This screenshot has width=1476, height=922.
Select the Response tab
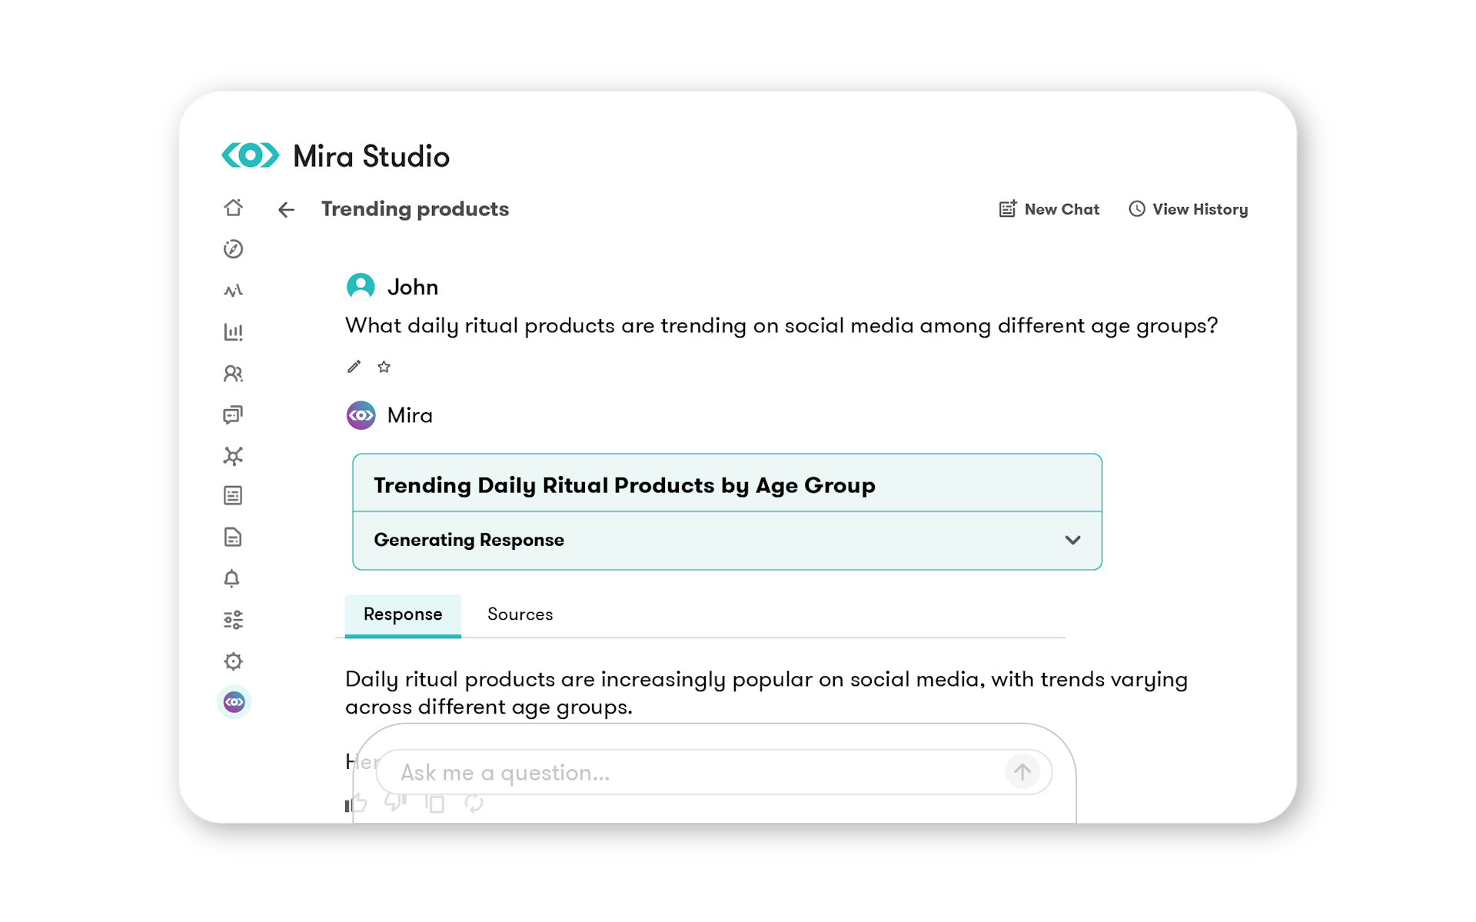tap(403, 614)
